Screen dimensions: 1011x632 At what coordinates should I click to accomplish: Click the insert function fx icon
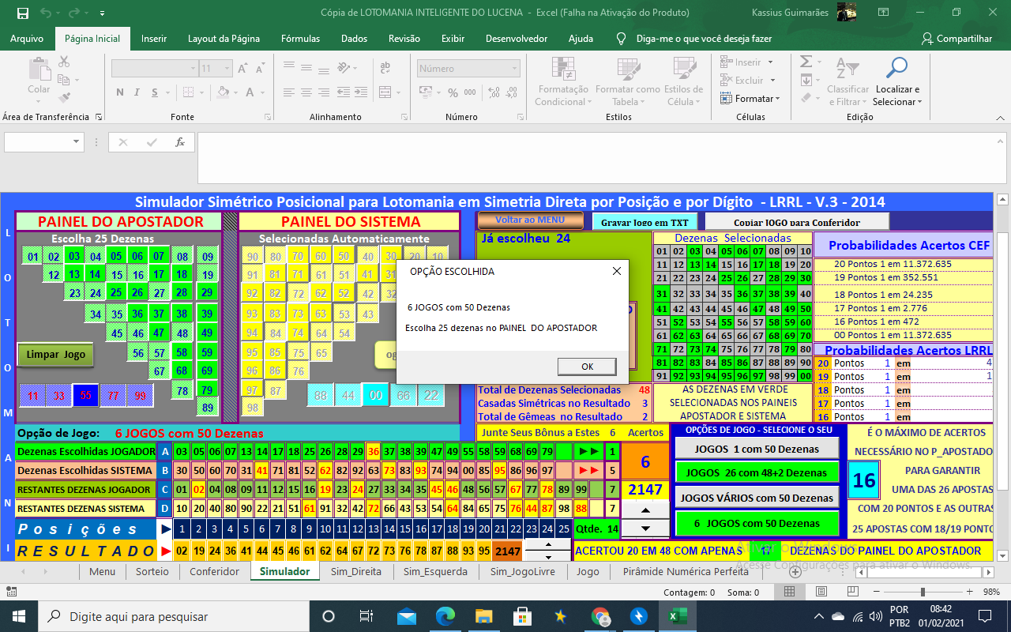(x=180, y=142)
